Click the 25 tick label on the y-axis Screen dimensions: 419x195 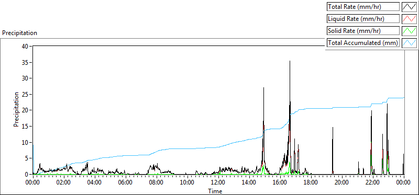(26, 94)
